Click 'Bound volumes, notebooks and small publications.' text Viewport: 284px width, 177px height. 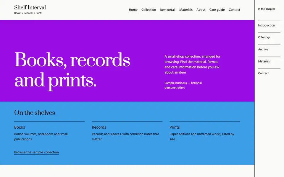[x=41, y=137]
